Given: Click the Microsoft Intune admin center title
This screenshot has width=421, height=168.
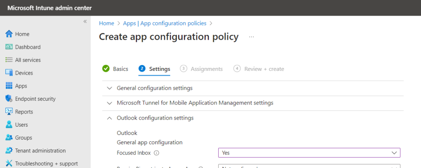Looking at the screenshot, I should point(50,8).
